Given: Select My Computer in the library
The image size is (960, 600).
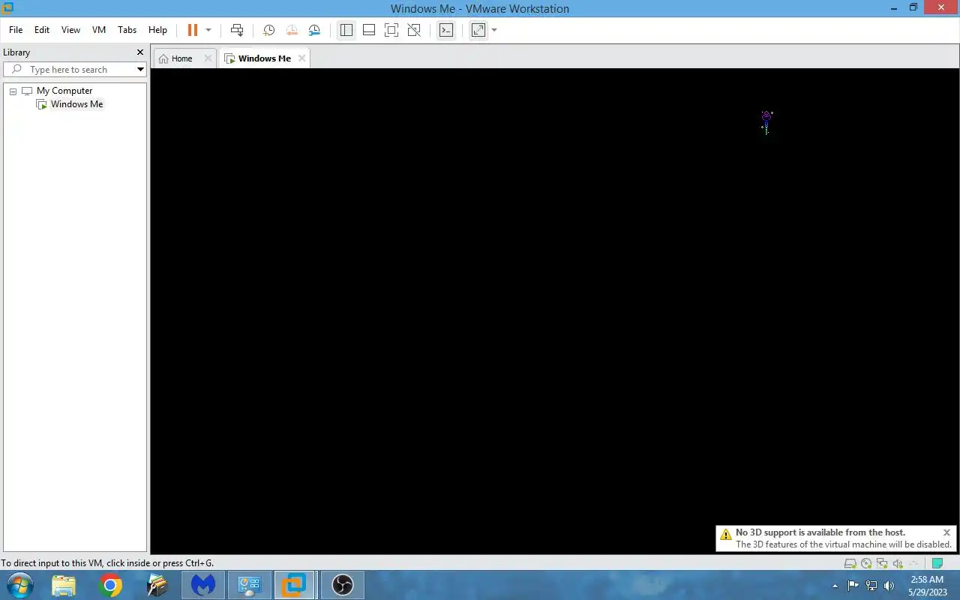Looking at the screenshot, I should (64, 91).
